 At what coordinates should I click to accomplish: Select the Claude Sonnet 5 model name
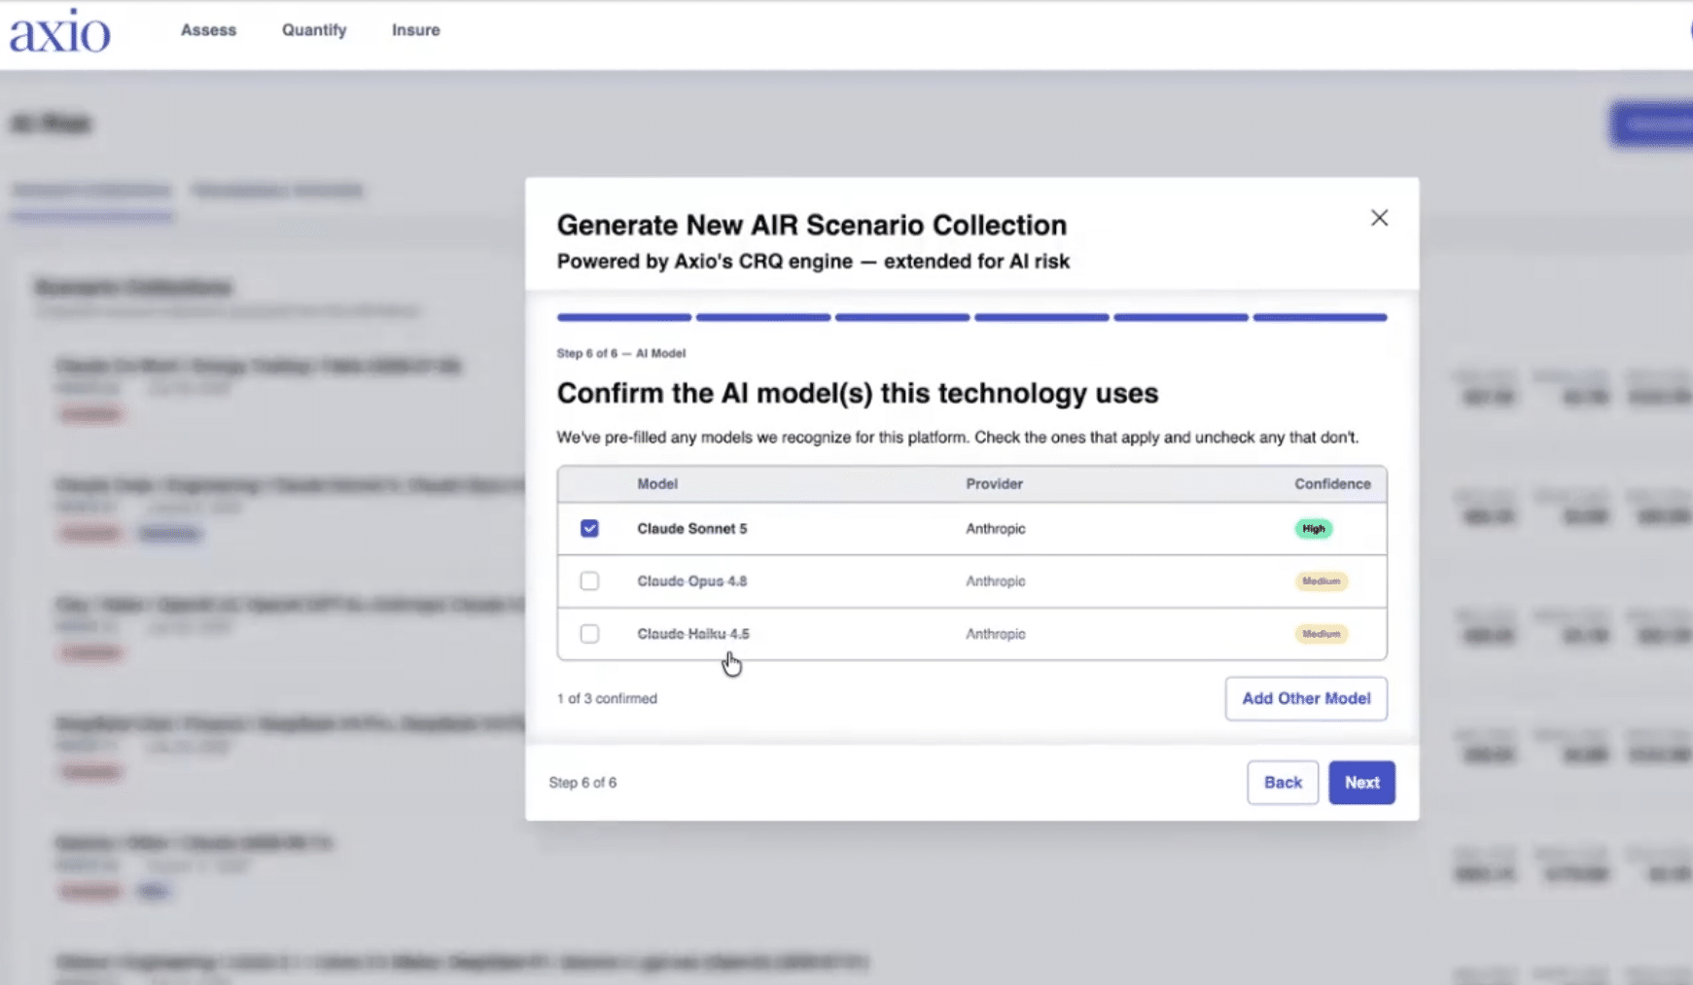[692, 528]
